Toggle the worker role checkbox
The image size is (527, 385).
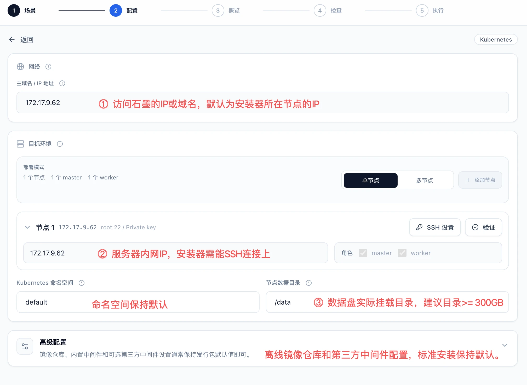point(402,253)
